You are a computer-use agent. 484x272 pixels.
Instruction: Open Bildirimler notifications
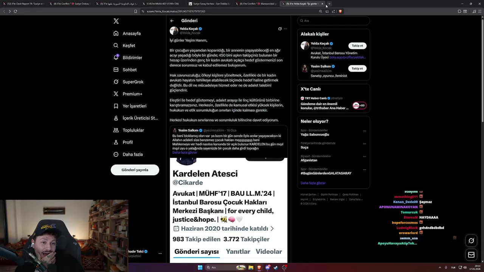[128, 57]
